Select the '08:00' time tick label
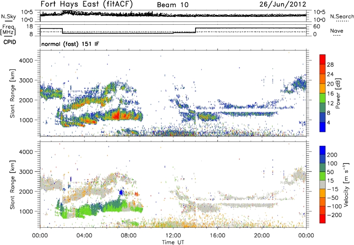The height and width of the screenshot is (245, 354). click(129, 236)
